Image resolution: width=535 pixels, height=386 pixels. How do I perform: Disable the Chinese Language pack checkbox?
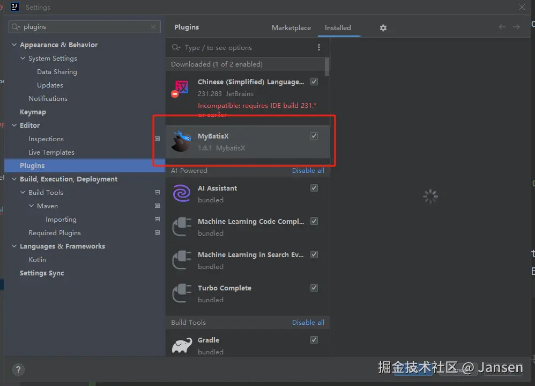pos(314,82)
